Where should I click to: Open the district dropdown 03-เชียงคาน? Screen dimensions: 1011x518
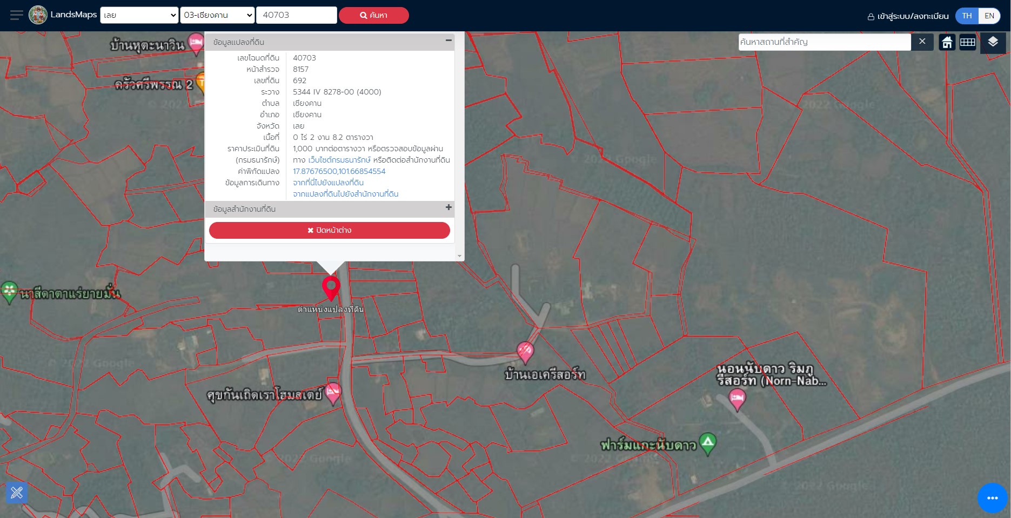point(217,15)
